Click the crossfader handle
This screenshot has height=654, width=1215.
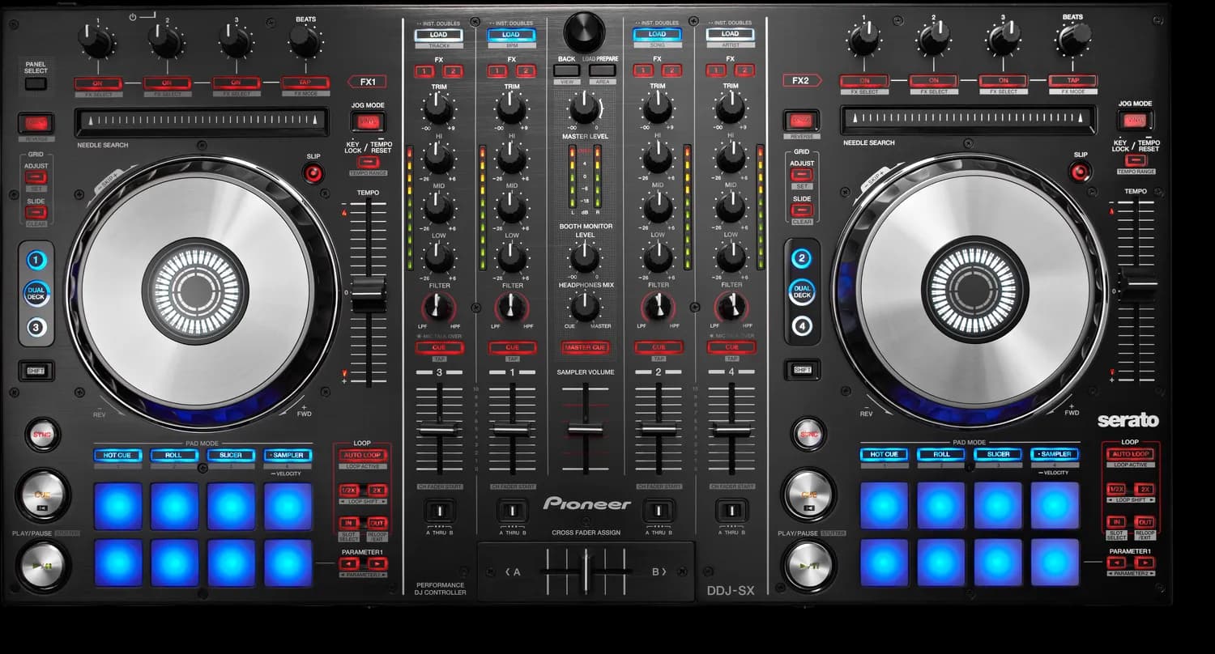coord(586,571)
